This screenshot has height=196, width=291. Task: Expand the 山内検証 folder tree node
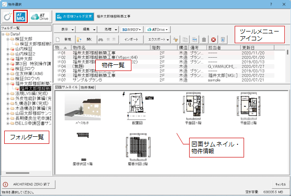point(8,48)
